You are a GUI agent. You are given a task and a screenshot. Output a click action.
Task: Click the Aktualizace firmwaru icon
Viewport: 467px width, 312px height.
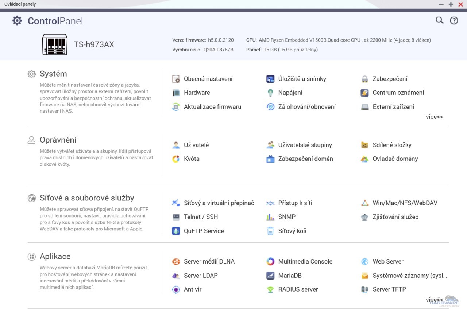click(176, 107)
